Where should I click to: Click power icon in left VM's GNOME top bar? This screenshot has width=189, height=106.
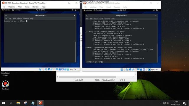click(76, 10)
